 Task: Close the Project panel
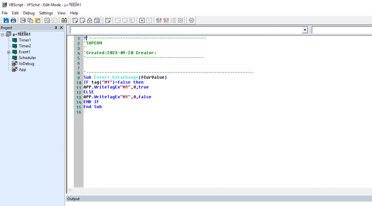coord(61,28)
